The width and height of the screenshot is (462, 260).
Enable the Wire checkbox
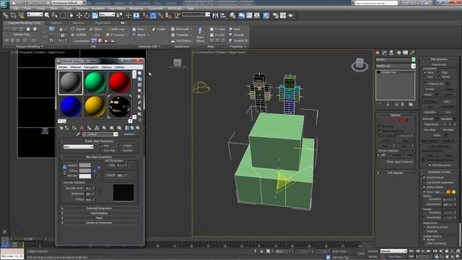pos(101,146)
